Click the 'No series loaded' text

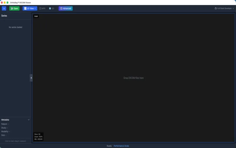coord(16,27)
